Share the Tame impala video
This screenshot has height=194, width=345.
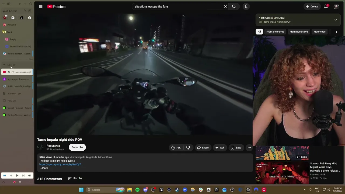click(x=203, y=148)
